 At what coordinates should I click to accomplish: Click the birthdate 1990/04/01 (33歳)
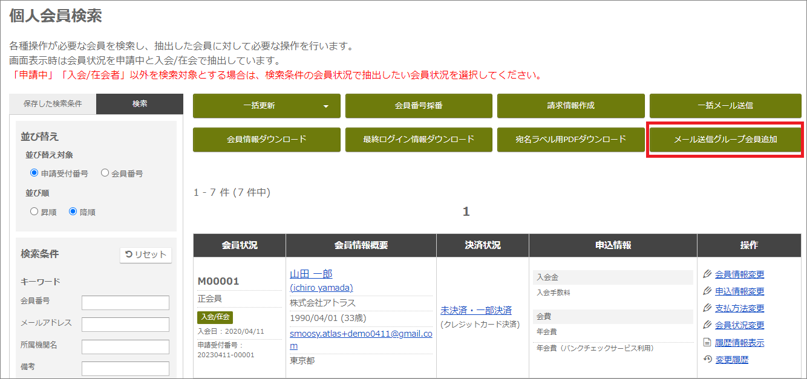(x=328, y=318)
